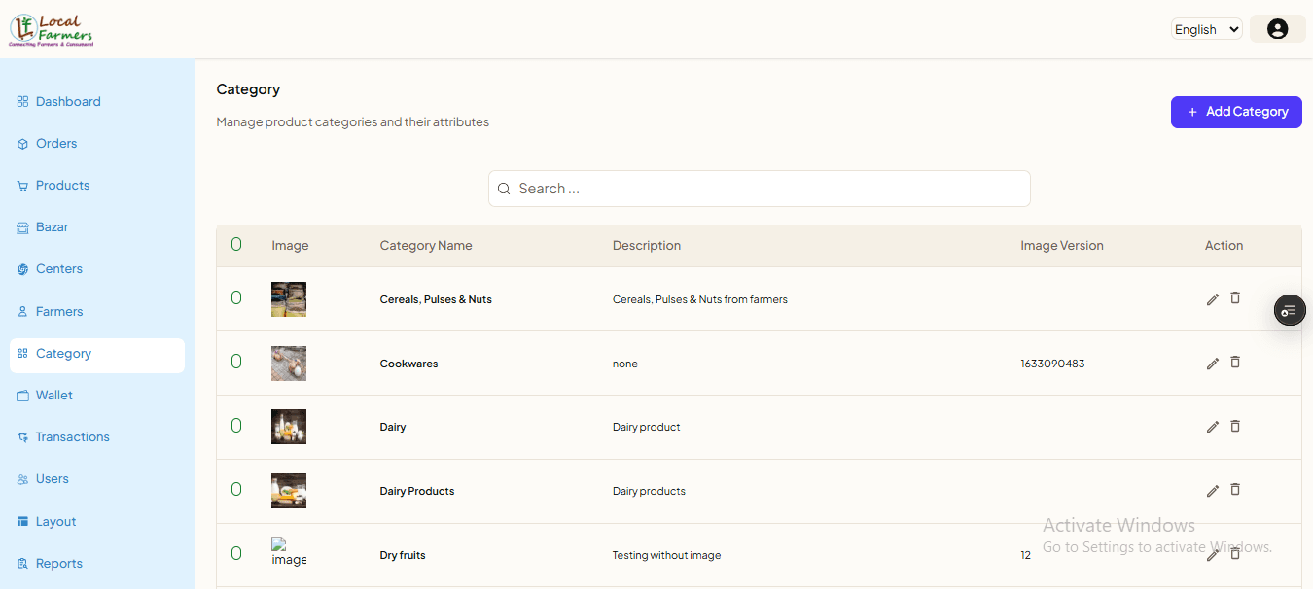
Task: Click 'Cereals, Pulses & Nuts from farmers' description
Action: point(700,299)
